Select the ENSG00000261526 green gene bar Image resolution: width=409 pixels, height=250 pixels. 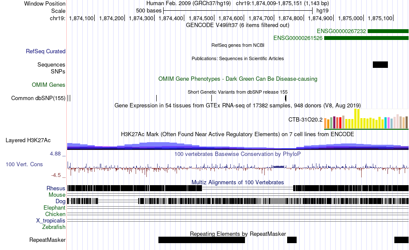[366, 38]
